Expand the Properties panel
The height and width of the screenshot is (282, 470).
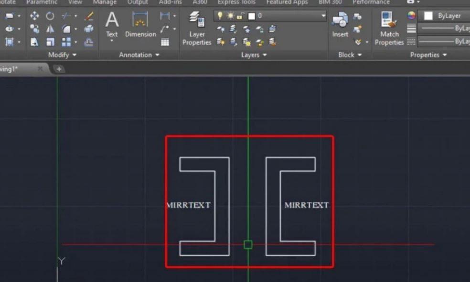coord(428,55)
